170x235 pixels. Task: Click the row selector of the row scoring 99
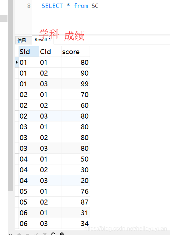[16, 84]
